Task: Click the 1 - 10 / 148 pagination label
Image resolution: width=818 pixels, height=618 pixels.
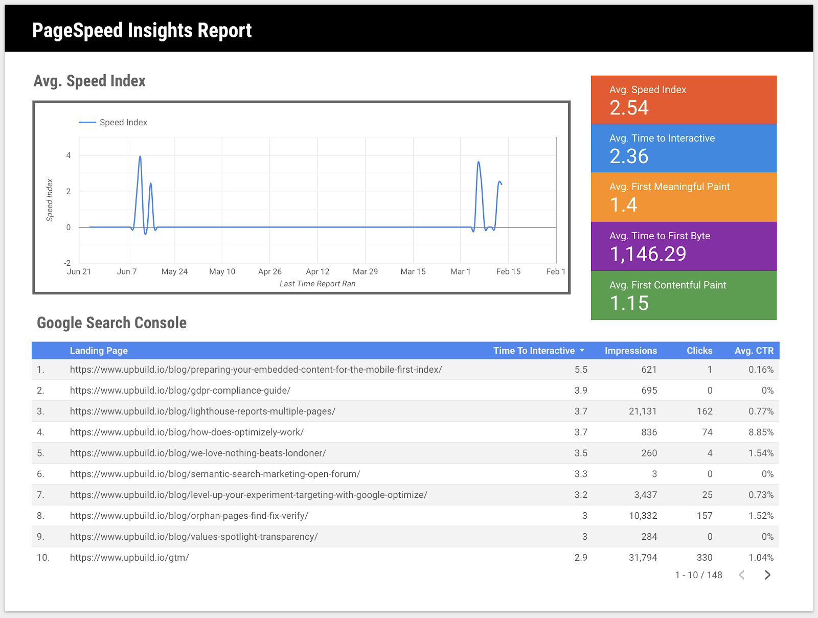Action: (x=698, y=575)
